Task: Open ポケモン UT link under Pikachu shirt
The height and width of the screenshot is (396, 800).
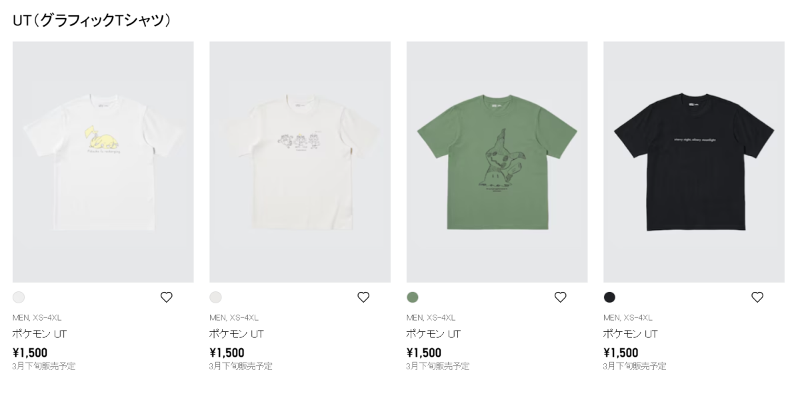Action: tap(39, 334)
